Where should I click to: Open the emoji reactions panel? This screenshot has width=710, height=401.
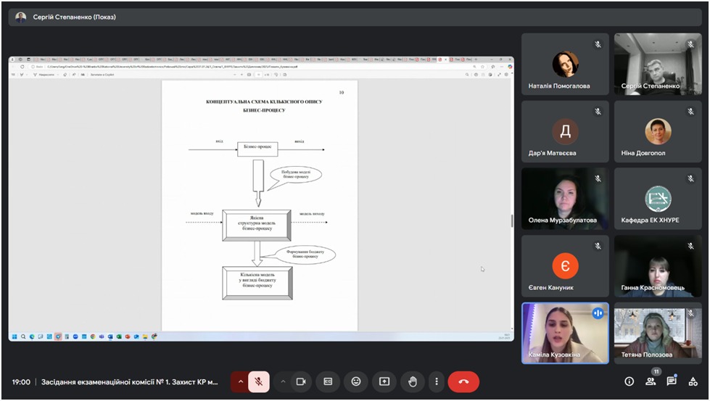[x=356, y=381]
